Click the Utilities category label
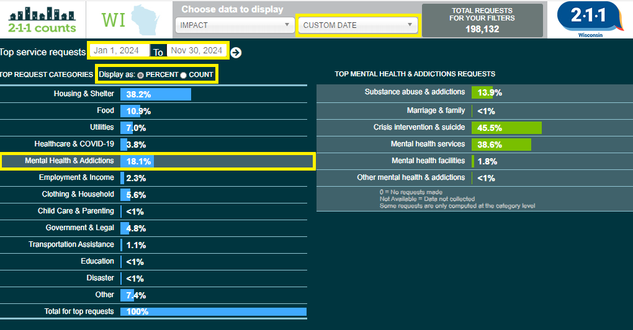Image resolution: width=633 pixels, height=330 pixels. click(102, 127)
